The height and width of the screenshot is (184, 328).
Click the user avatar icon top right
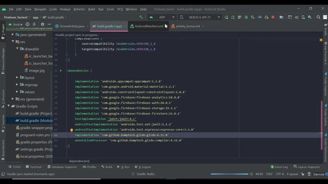click(x=325, y=17)
